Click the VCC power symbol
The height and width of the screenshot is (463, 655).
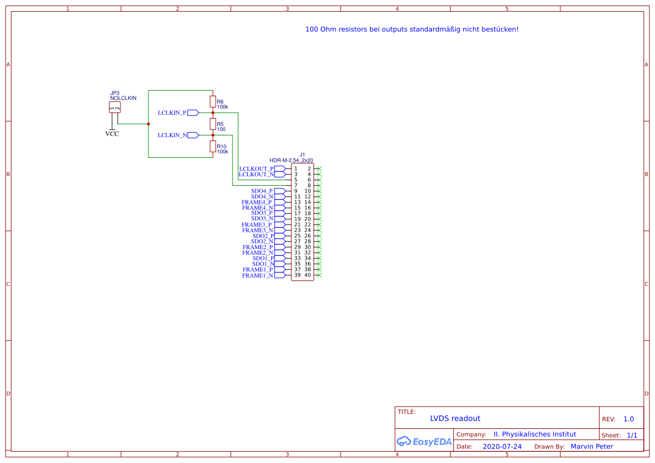tap(113, 130)
